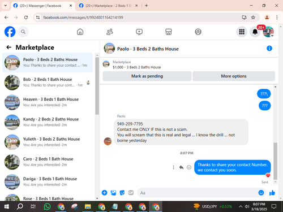Select the Paolo 3 Beds 2 Baths conversation
The width and height of the screenshot is (283, 212).
click(x=48, y=63)
